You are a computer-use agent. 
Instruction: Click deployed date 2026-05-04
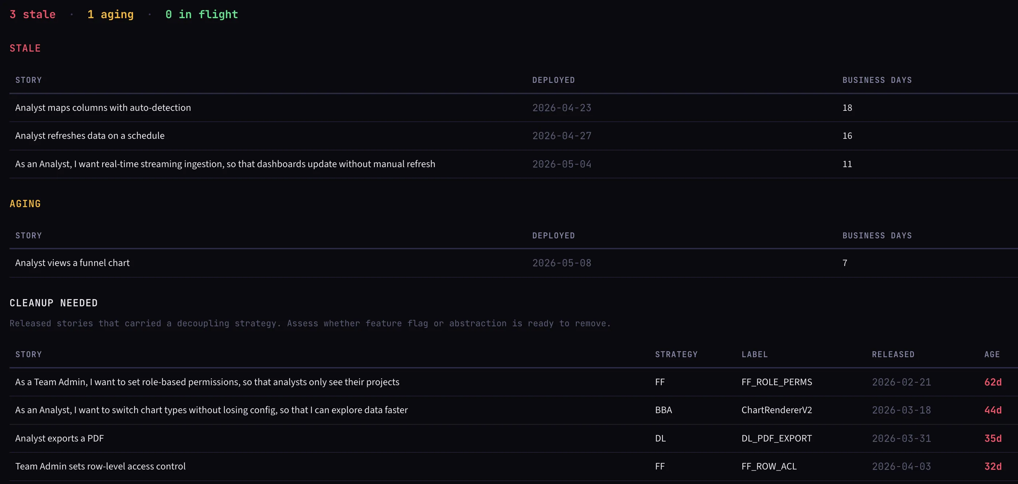coord(562,164)
